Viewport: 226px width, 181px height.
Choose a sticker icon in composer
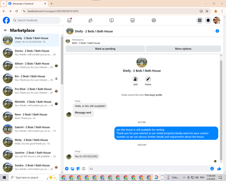point(78,169)
